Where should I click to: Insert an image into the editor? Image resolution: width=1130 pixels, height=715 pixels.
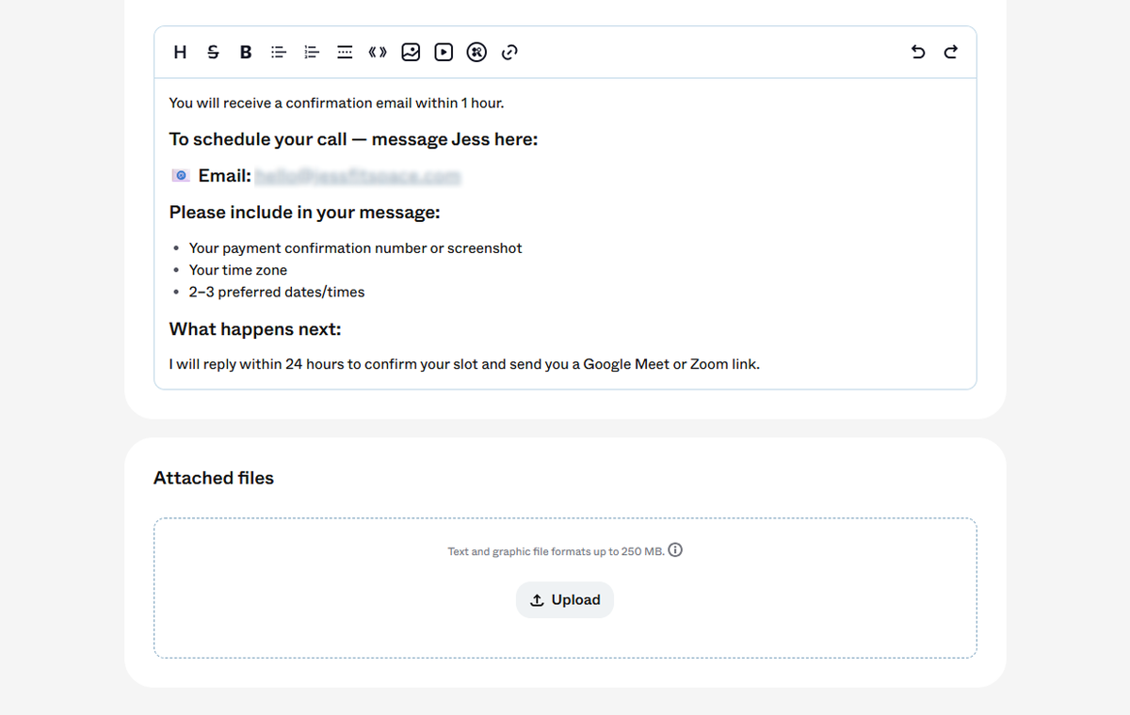pyautogui.click(x=411, y=53)
